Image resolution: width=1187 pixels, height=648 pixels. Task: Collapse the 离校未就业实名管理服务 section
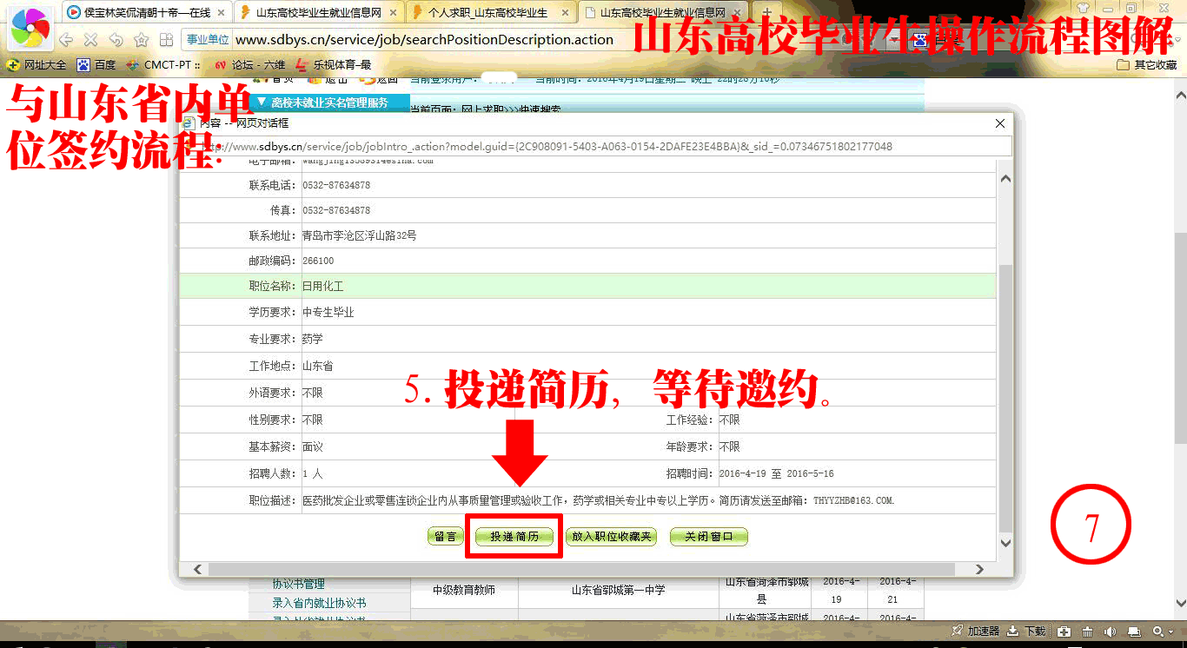click(330, 102)
